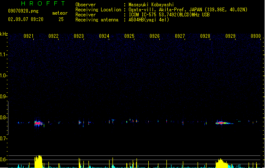Click the strong meteor echo after 0921

point(38,123)
